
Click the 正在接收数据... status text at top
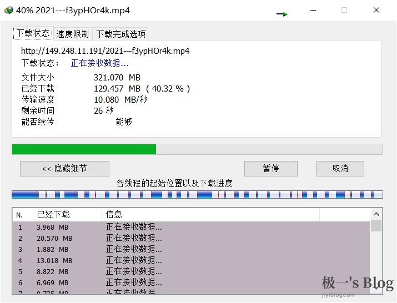pyautogui.click(x=100, y=63)
